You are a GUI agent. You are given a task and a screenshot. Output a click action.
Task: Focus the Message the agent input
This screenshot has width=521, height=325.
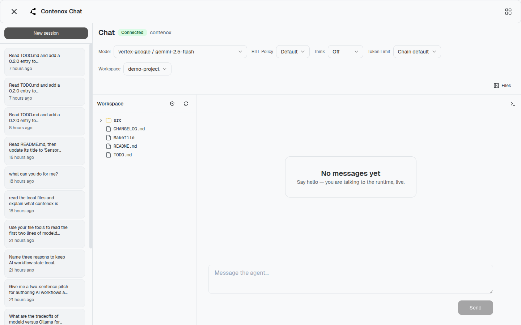(x=351, y=279)
